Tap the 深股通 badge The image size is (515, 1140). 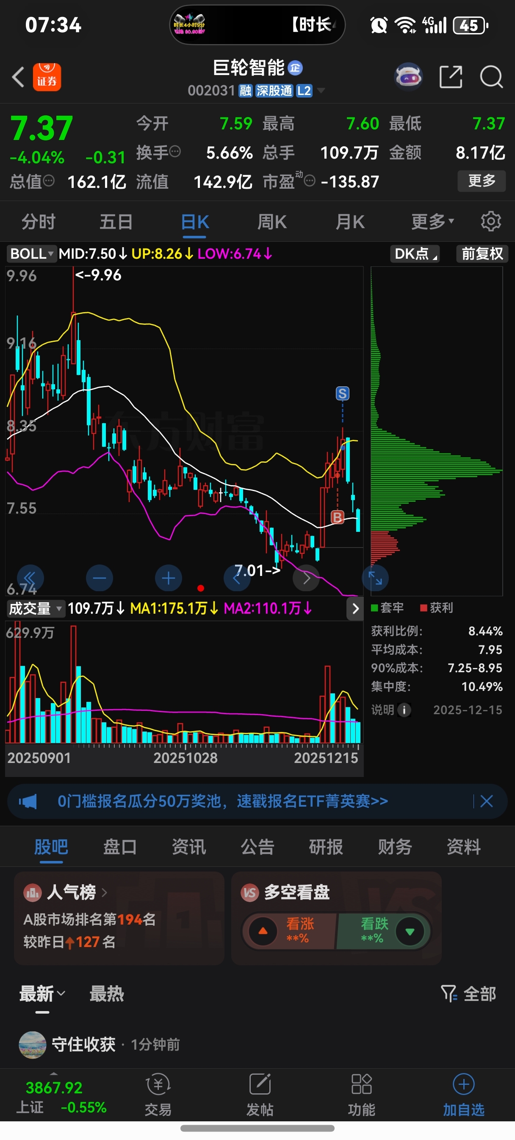point(274,91)
